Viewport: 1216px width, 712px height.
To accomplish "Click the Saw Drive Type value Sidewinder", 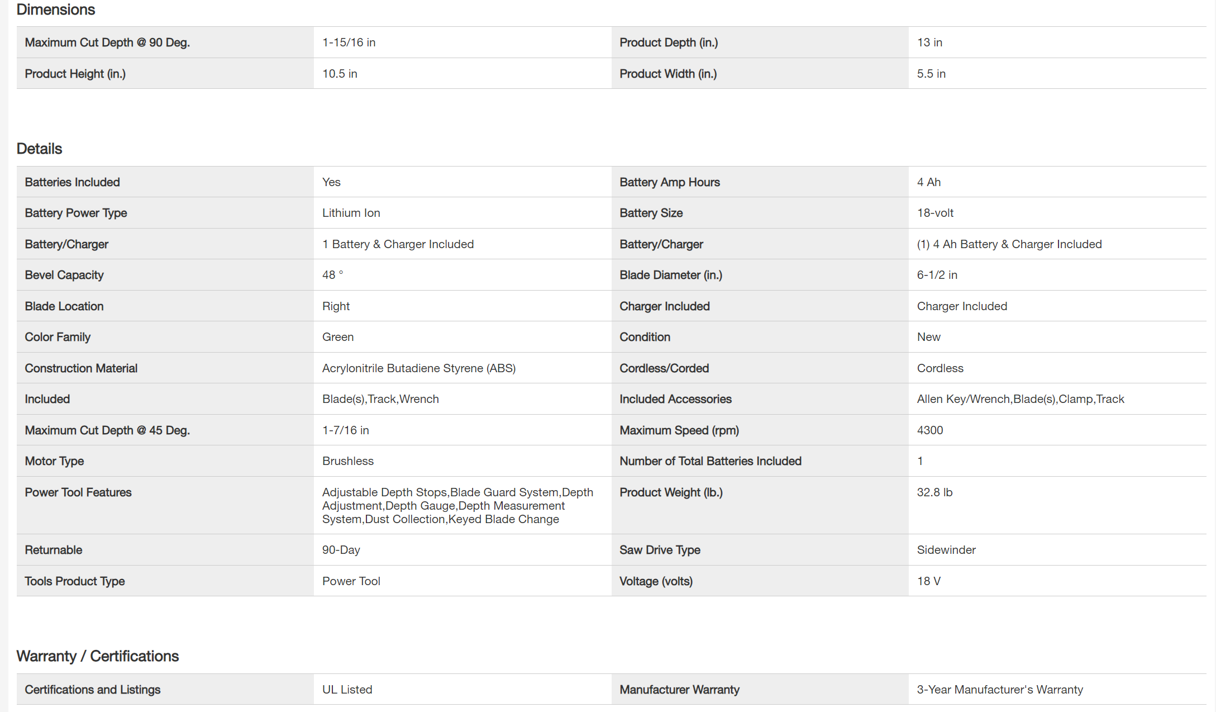I will click(x=946, y=550).
